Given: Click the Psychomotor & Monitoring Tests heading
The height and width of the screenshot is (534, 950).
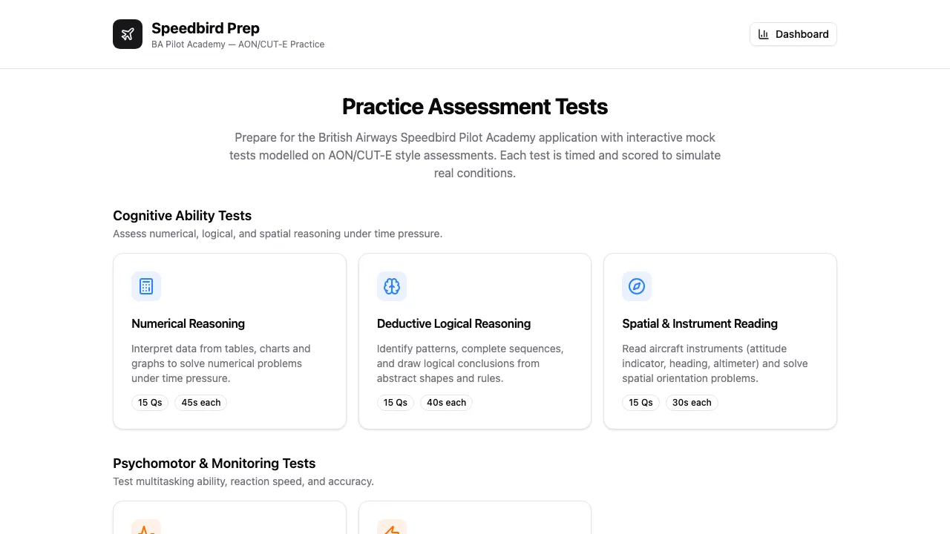Looking at the screenshot, I should coord(214,464).
